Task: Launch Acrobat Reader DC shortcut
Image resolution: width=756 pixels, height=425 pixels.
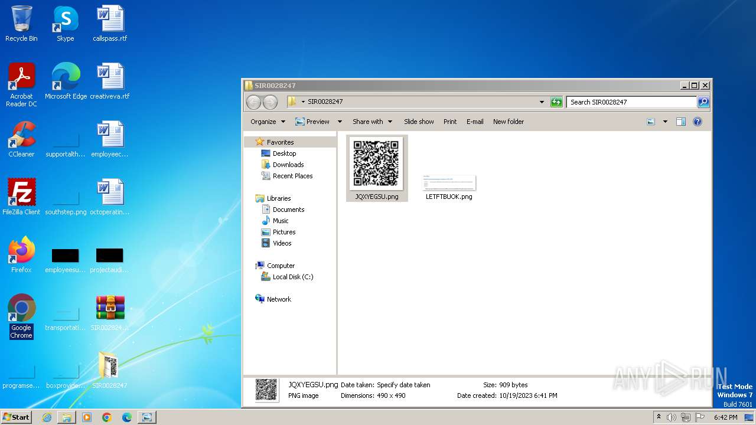Action: point(21,84)
